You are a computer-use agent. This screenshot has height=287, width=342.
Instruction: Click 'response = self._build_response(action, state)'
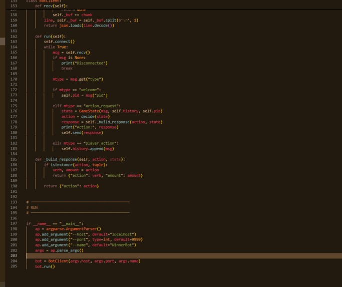point(112,122)
